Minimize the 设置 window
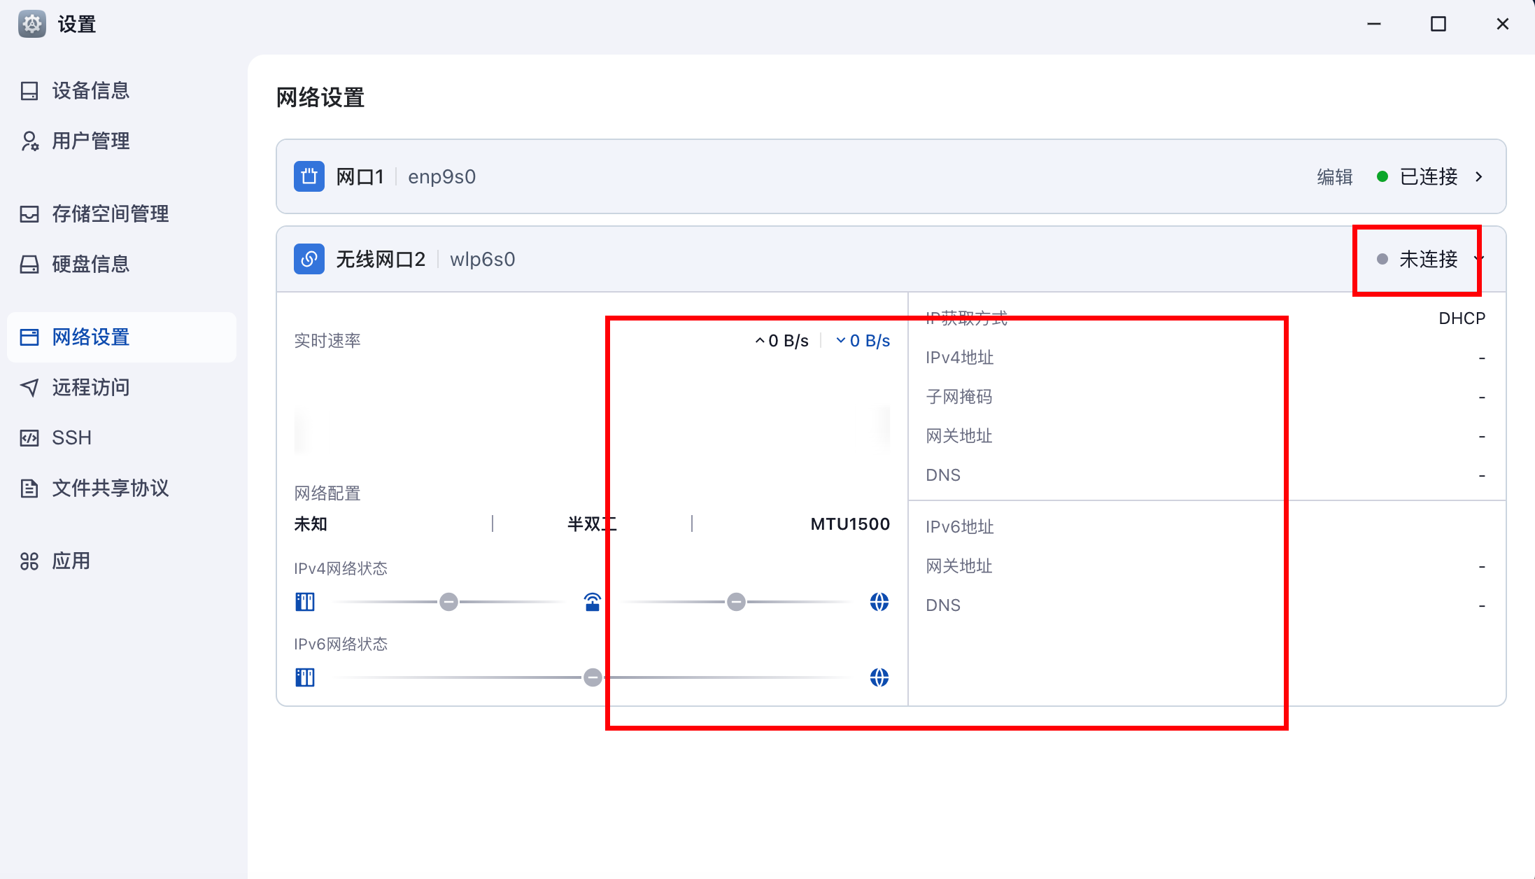 (1374, 24)
